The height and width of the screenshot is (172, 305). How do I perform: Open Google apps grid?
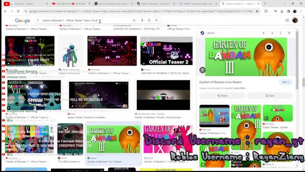tap(287, 20)
